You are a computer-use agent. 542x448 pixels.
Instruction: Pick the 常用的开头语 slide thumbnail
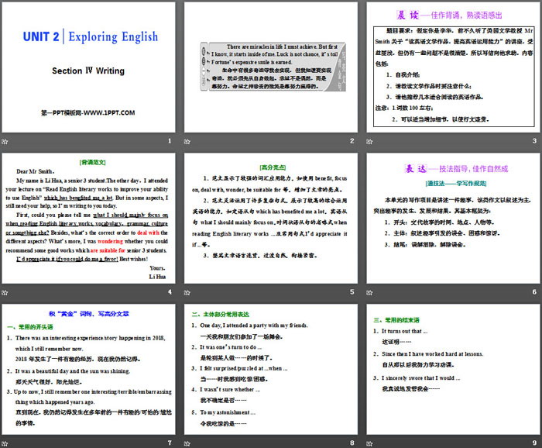click(88, 370)
